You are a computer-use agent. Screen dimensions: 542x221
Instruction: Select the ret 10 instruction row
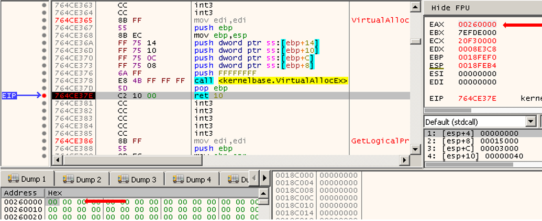(x=231, y=96)
